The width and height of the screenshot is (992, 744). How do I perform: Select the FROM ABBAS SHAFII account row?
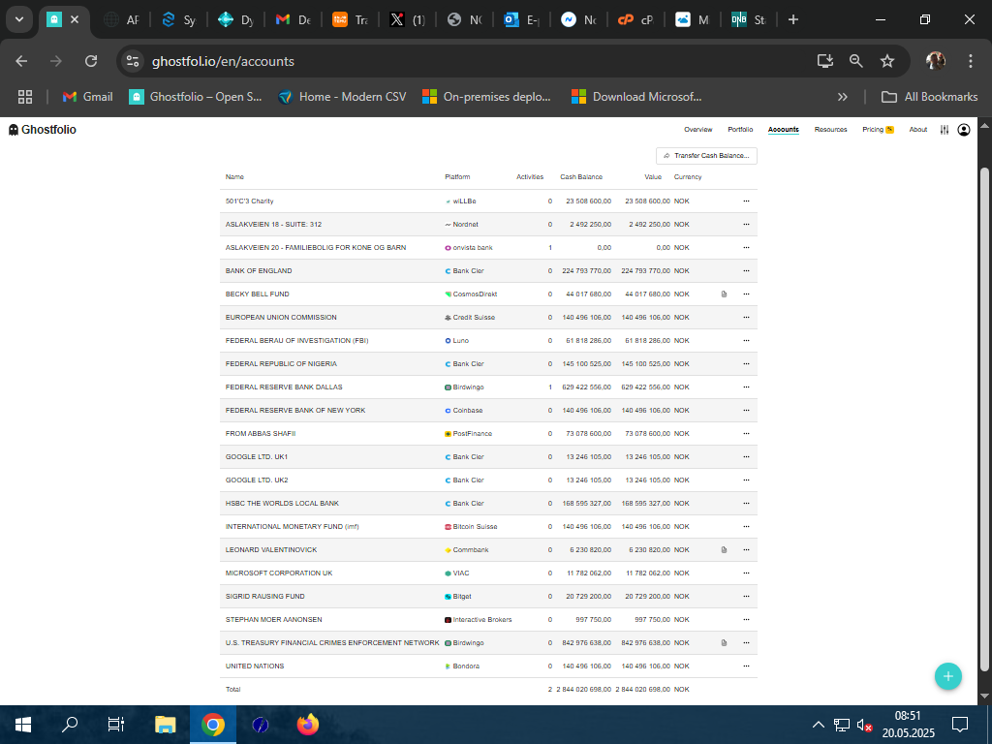click(488, 434)
